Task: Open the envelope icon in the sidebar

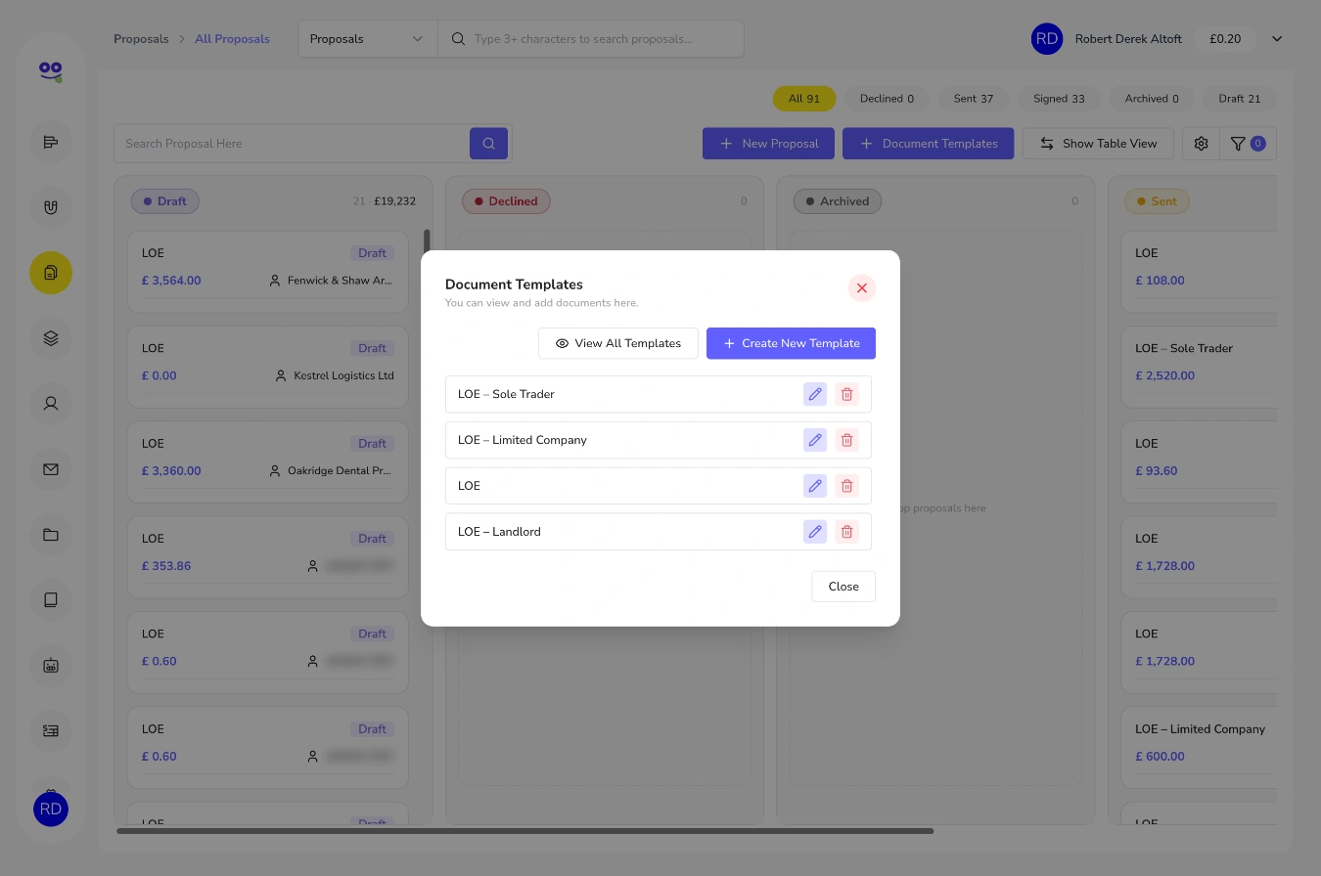Action: 51,469
